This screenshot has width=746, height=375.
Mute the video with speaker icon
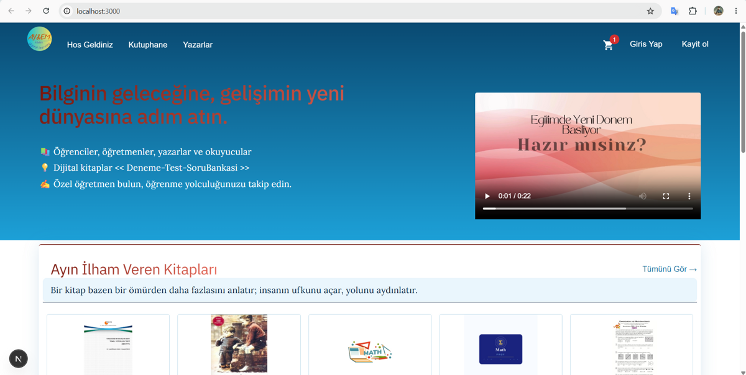tap(643, 196)
